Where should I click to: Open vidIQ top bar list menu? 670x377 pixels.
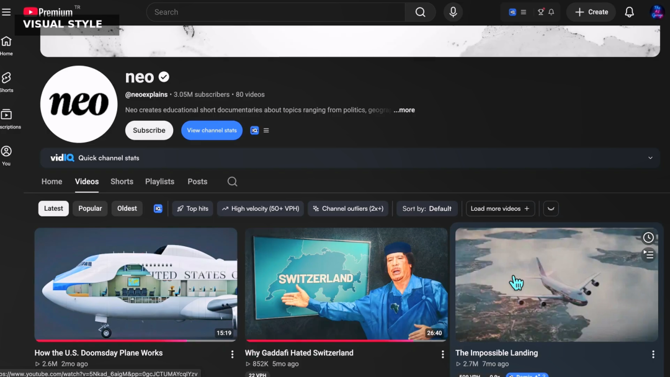coord(524,12)
